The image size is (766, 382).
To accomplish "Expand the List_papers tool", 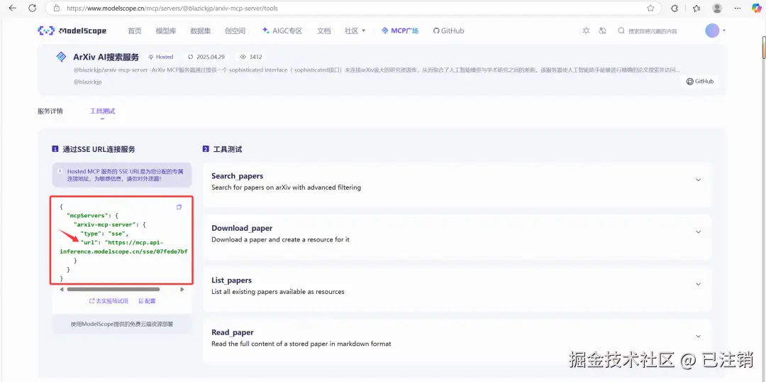I will pyautogui.click(x=698, y=284).
